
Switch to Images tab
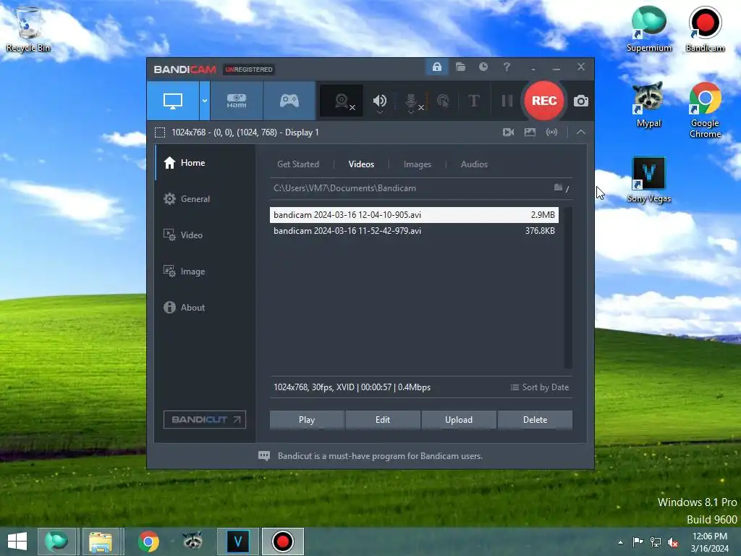pyautogui.click(x=418, y=164)
